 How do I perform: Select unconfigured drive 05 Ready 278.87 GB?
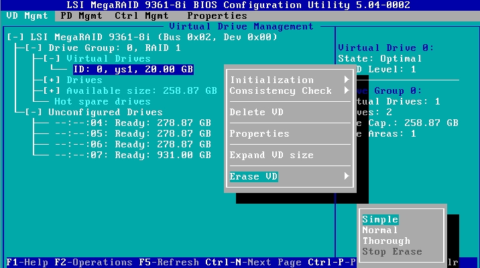pos(133,134)
